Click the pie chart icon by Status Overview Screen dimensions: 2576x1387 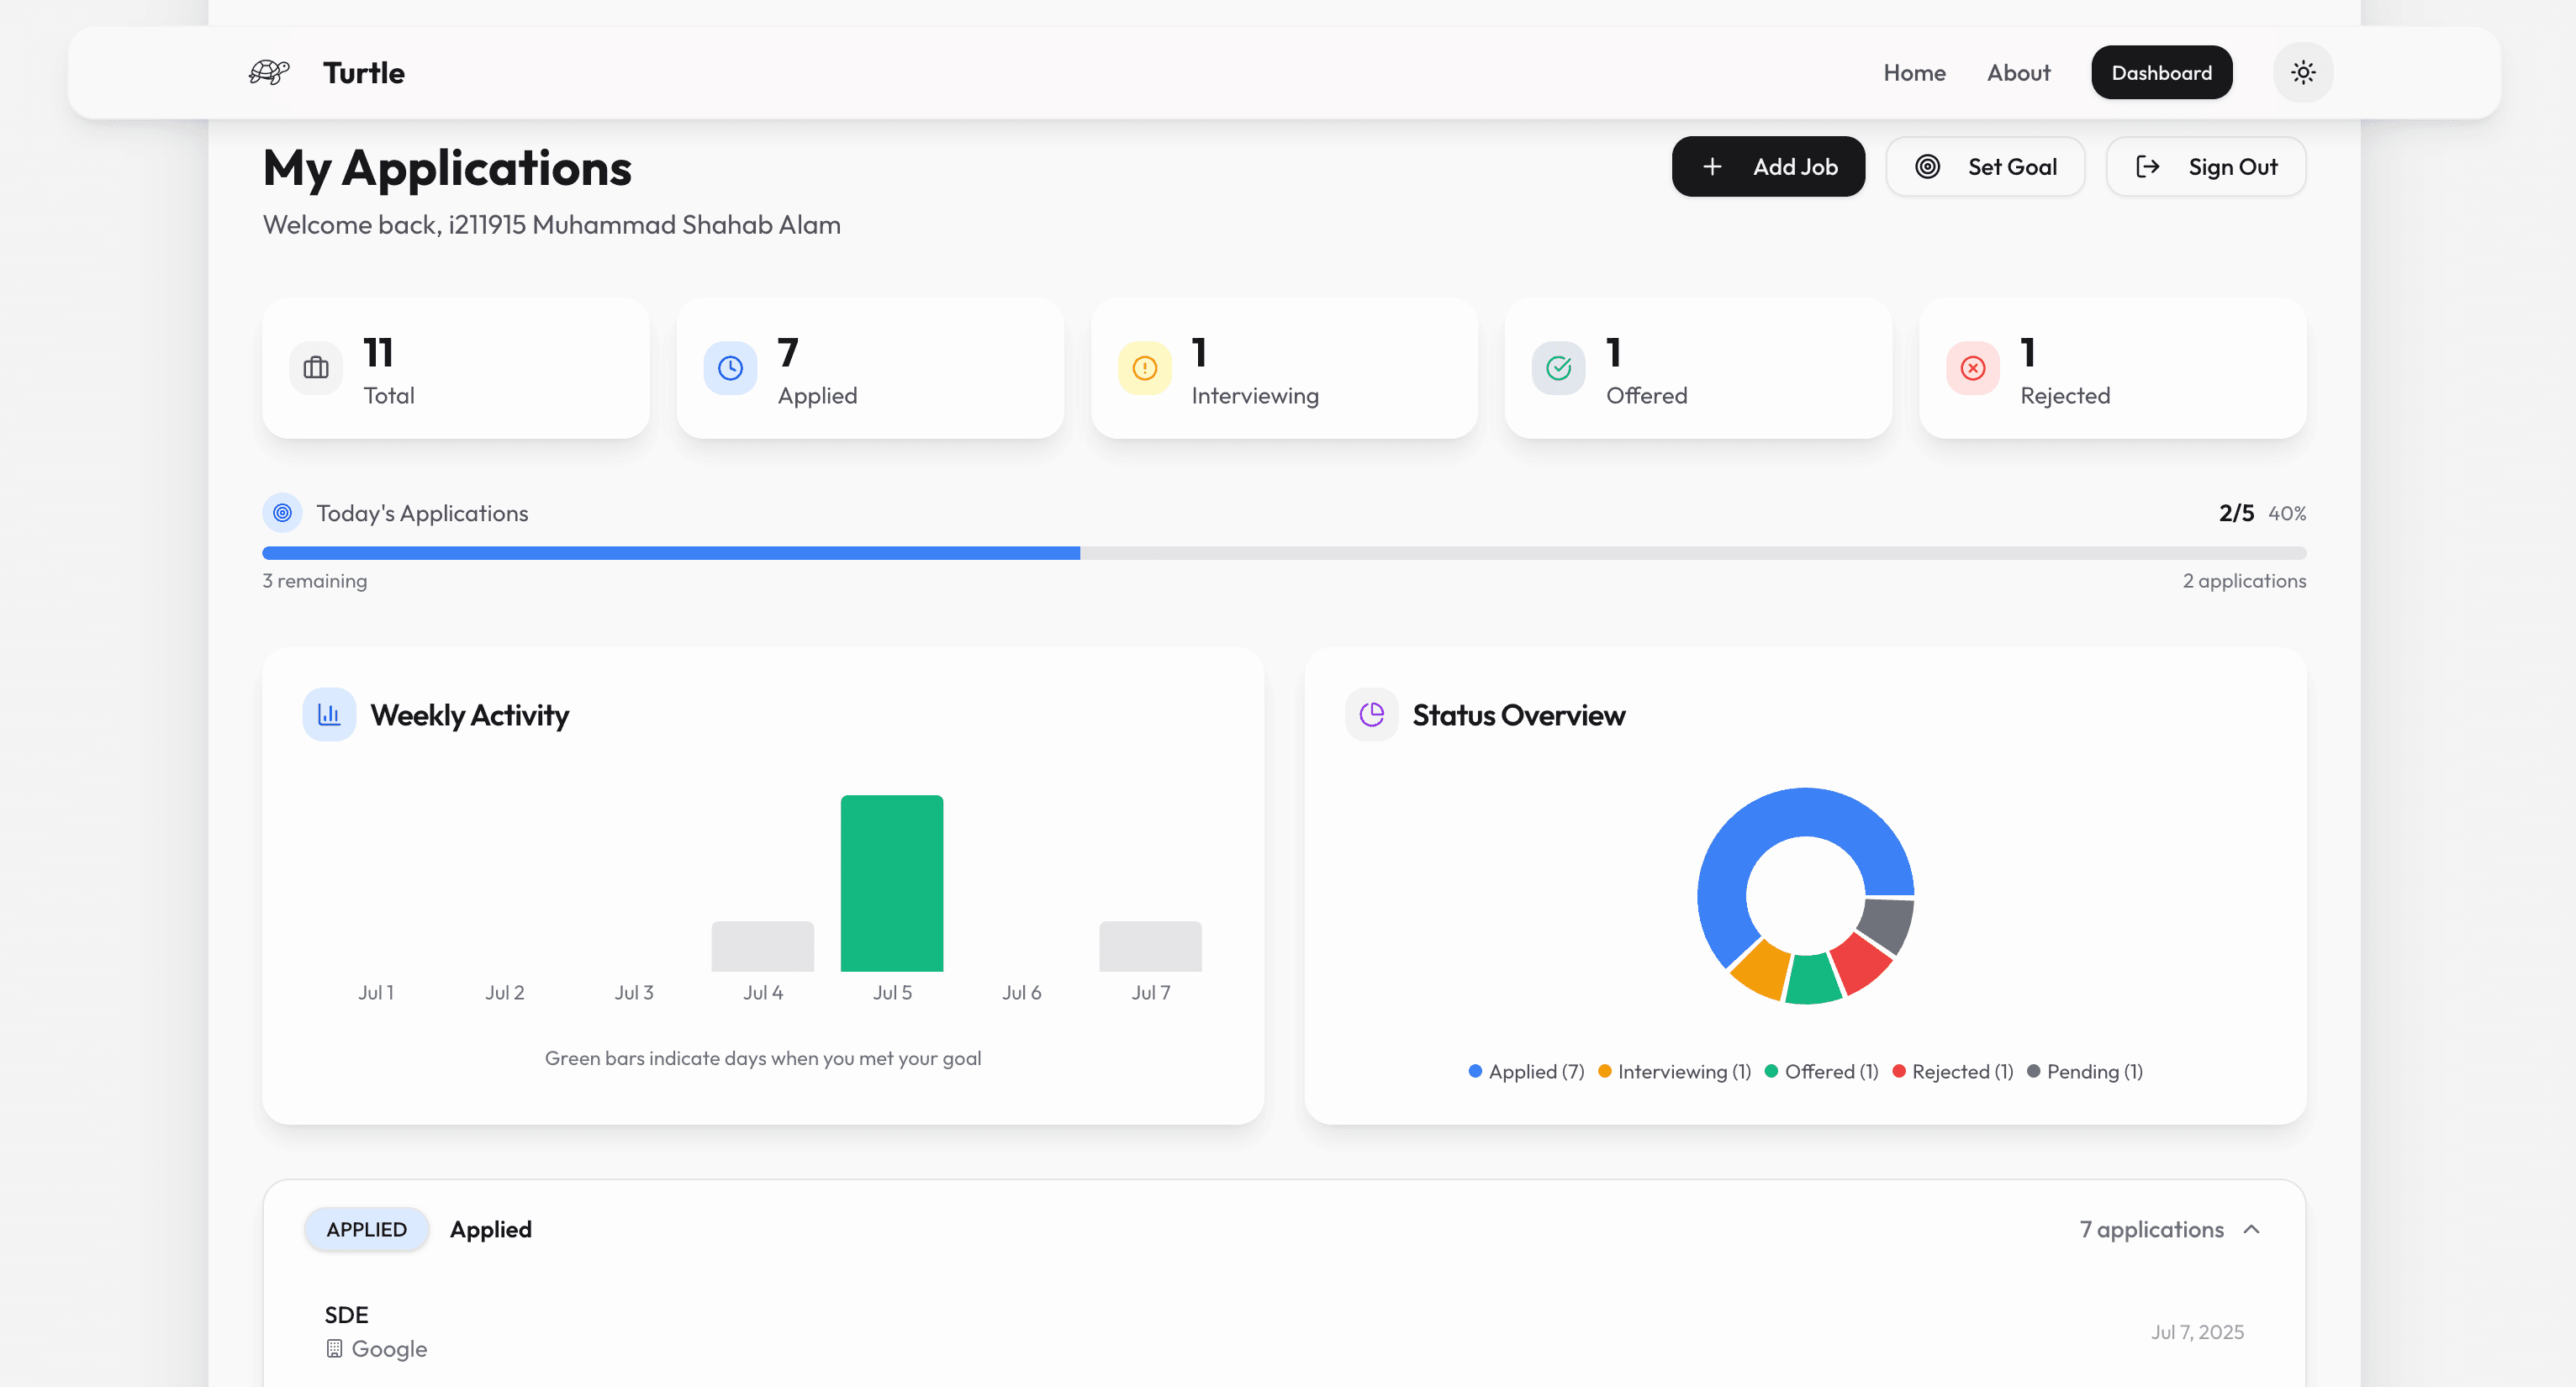tap(1371, 714)
